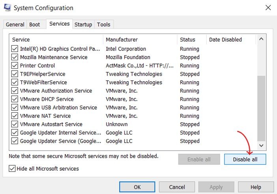This screenshot has width=277, height=194.
Task: Open the Tools tab
Action: click(104, 24)
